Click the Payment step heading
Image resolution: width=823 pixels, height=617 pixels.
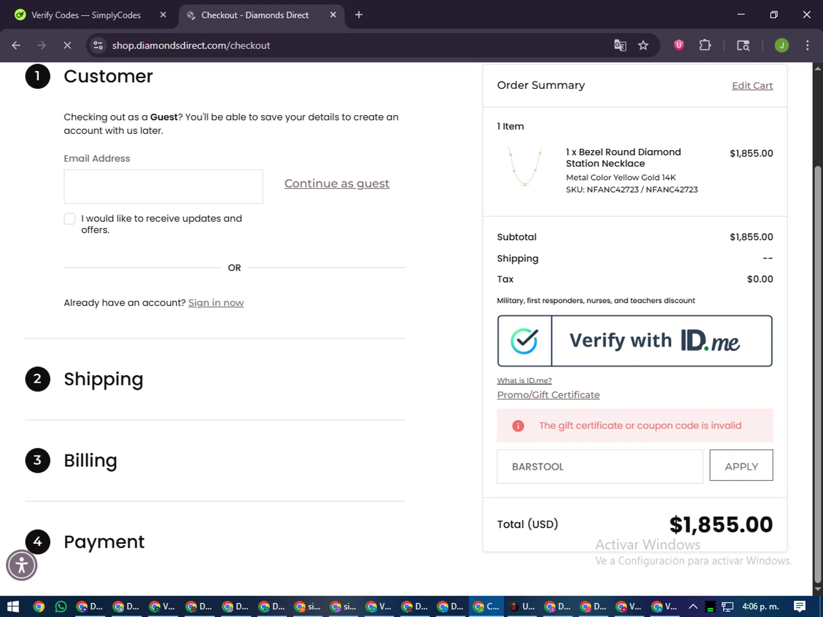(104, 542)
